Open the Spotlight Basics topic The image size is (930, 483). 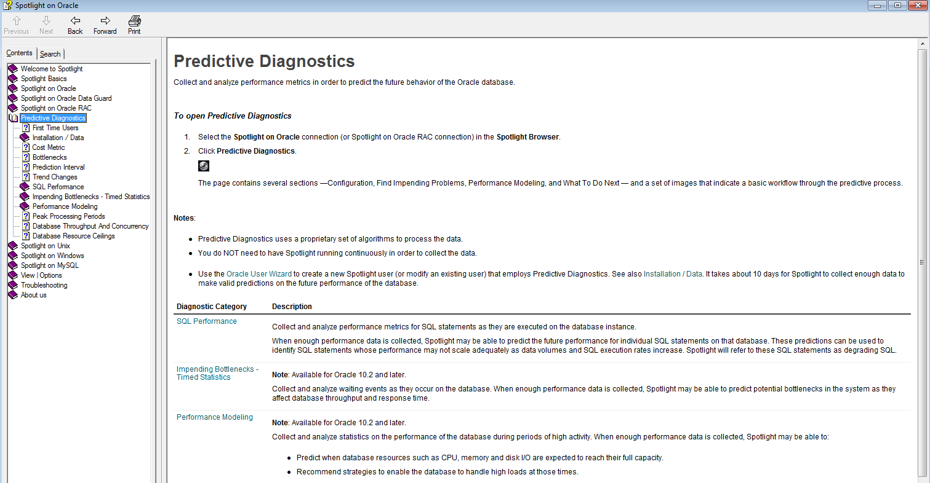(44, 79)
